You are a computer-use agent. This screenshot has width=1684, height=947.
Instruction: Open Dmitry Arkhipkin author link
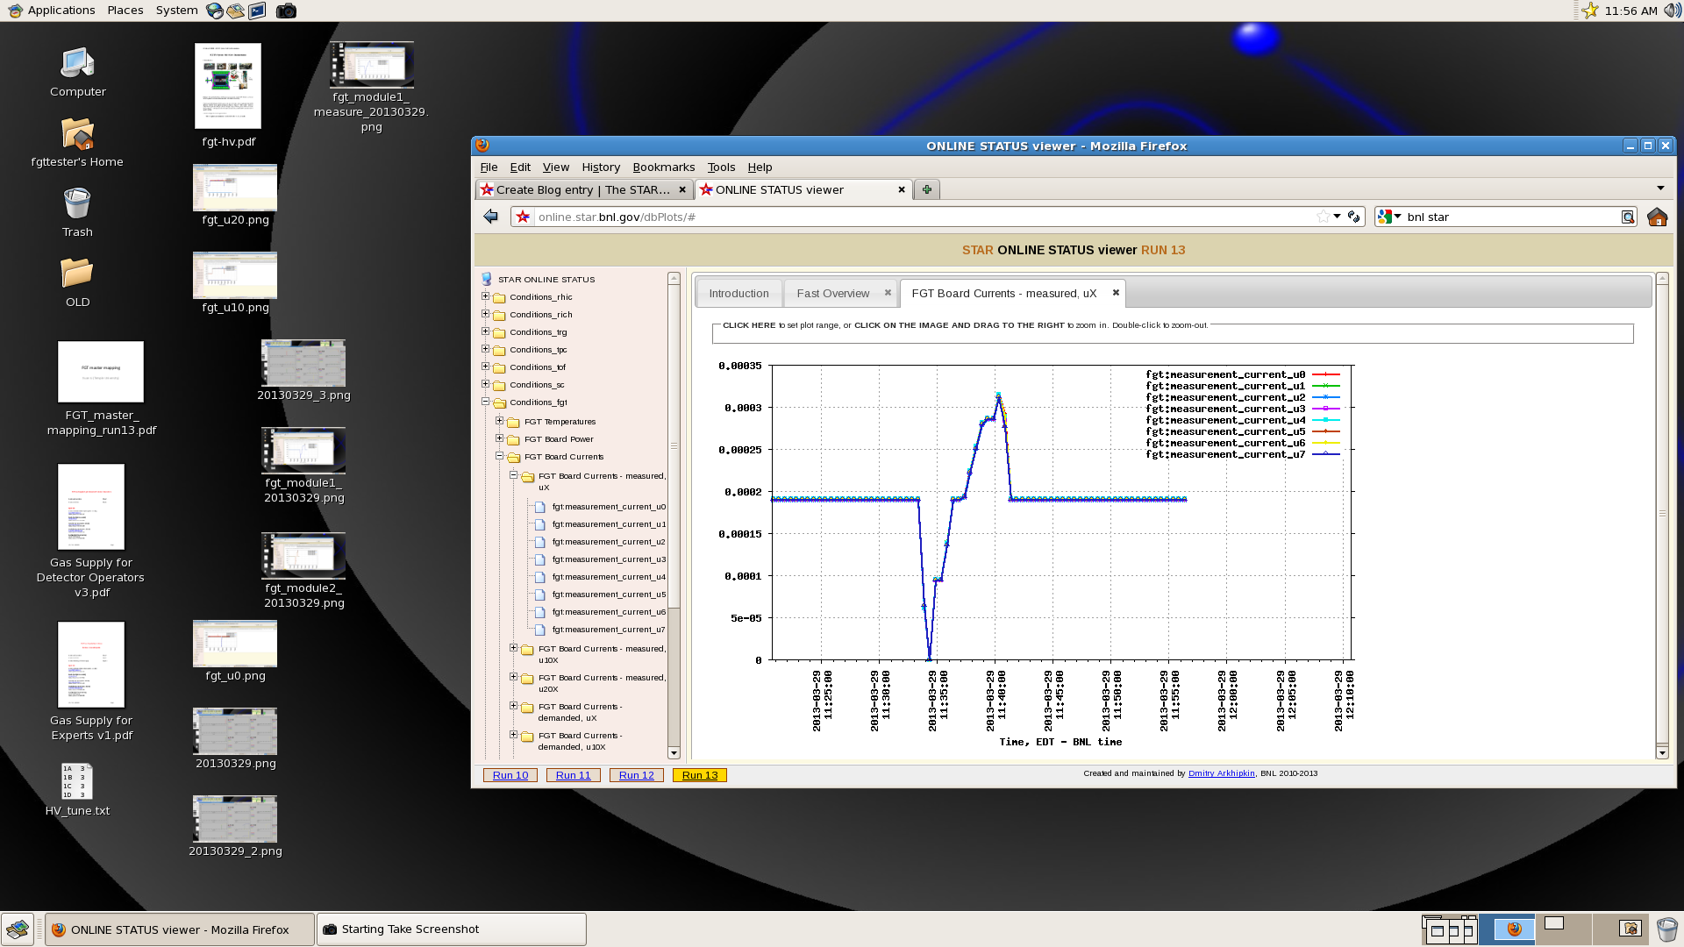pyautogui.click(x=1221, y=773)
